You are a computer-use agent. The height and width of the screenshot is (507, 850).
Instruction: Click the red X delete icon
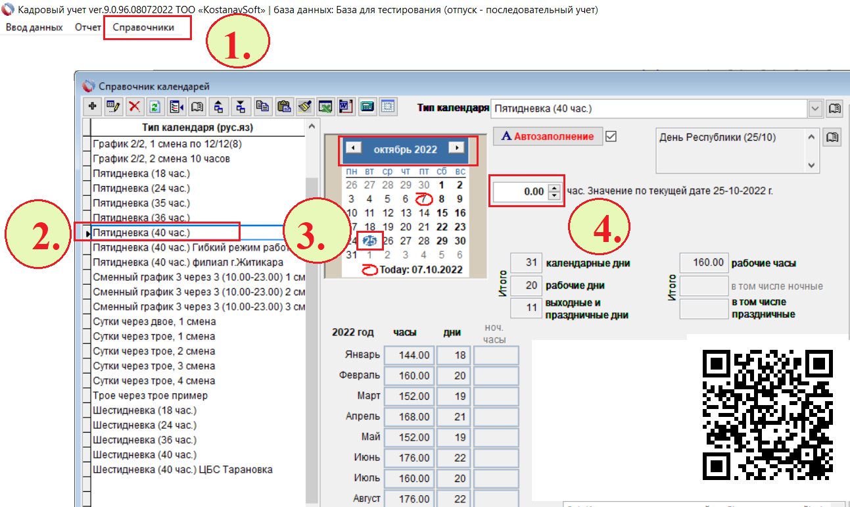tap(134, 106)
